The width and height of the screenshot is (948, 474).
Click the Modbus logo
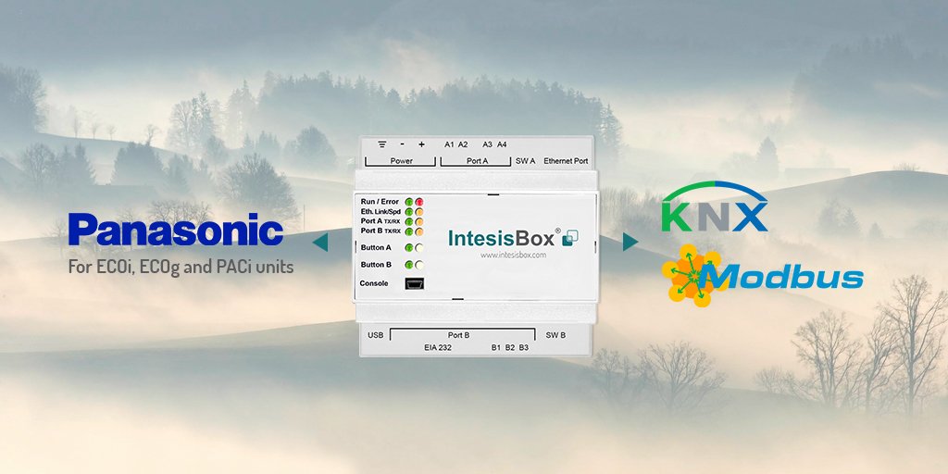click(763, 276)
